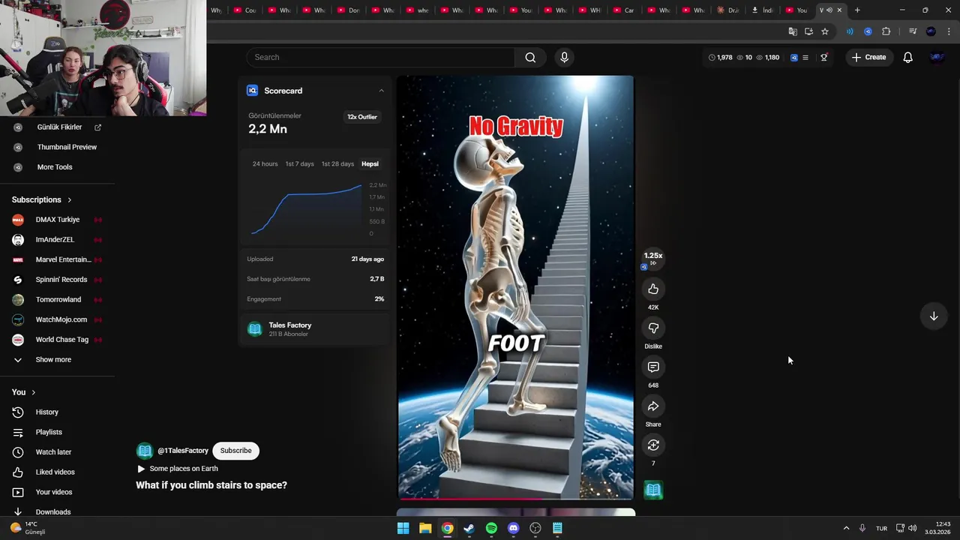Switch to the İndi browser tab
Image resolution: width=960 pixels, height=540 pixels.
(x=763, y=10)
